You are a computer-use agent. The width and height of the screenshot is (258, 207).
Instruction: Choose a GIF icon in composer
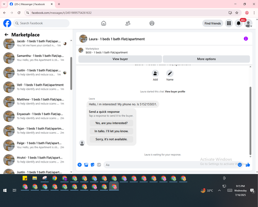[99, 165]
